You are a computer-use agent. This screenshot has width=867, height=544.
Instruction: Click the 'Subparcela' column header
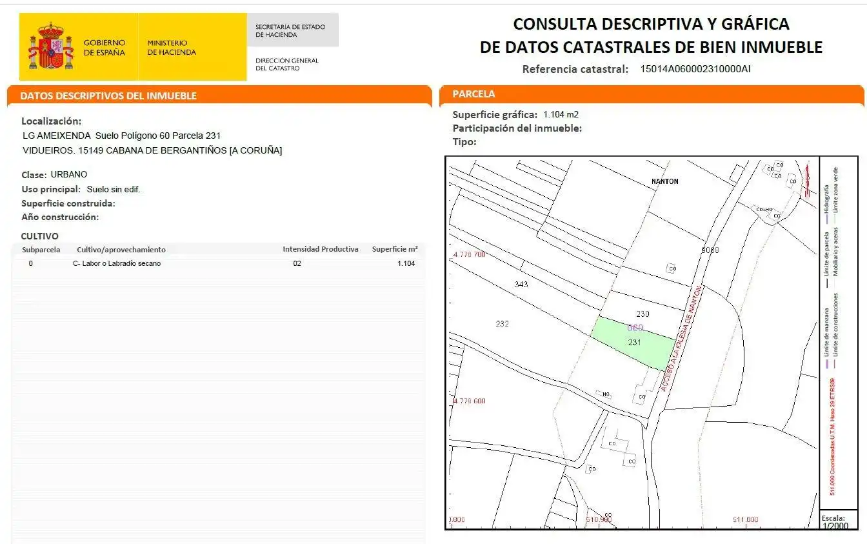[41, 249]
